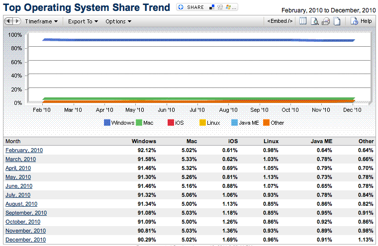Screen dimensions: 378x246
Task: Expand the Export To menu
Action: [83, 21]
